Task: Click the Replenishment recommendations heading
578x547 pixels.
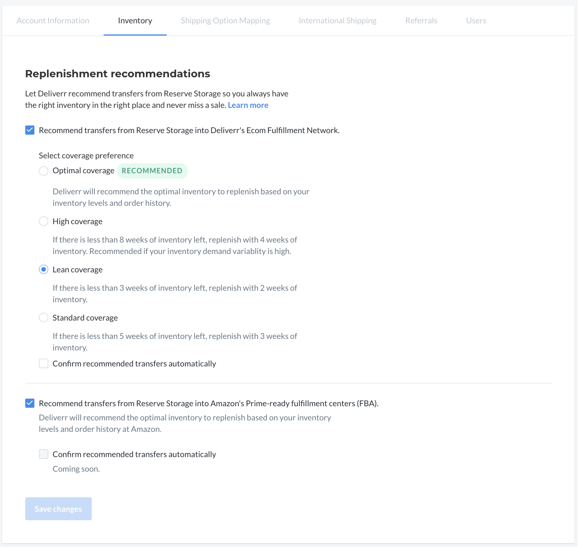Action: (x=118, y=73)
